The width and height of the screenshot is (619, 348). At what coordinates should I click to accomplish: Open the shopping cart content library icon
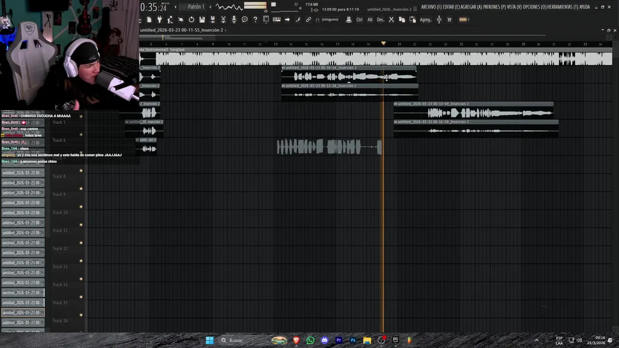pos(449,19)
